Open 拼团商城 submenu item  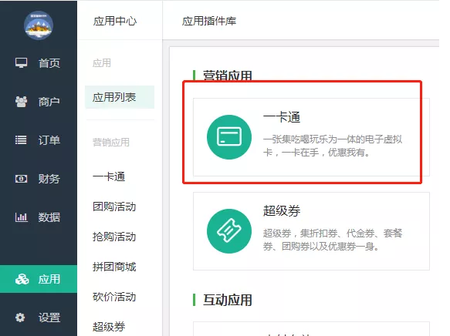[114, 267]
